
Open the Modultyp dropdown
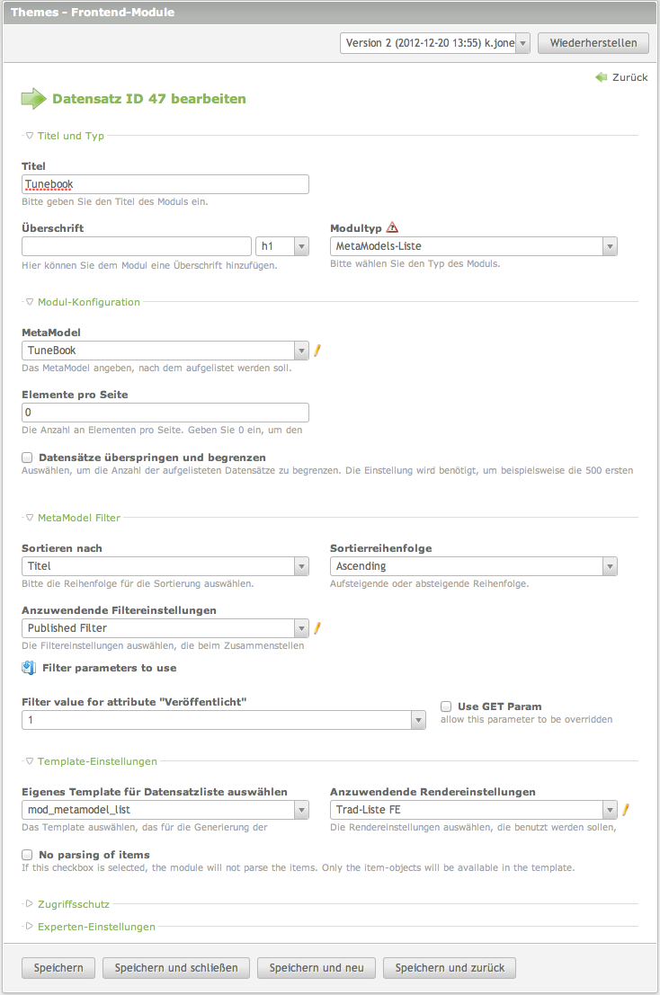pyautogui.click(x=610, y=245)
